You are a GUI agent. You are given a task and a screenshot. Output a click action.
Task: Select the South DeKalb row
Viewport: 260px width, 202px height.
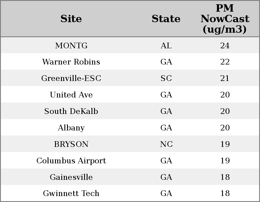tap(71, 111)
